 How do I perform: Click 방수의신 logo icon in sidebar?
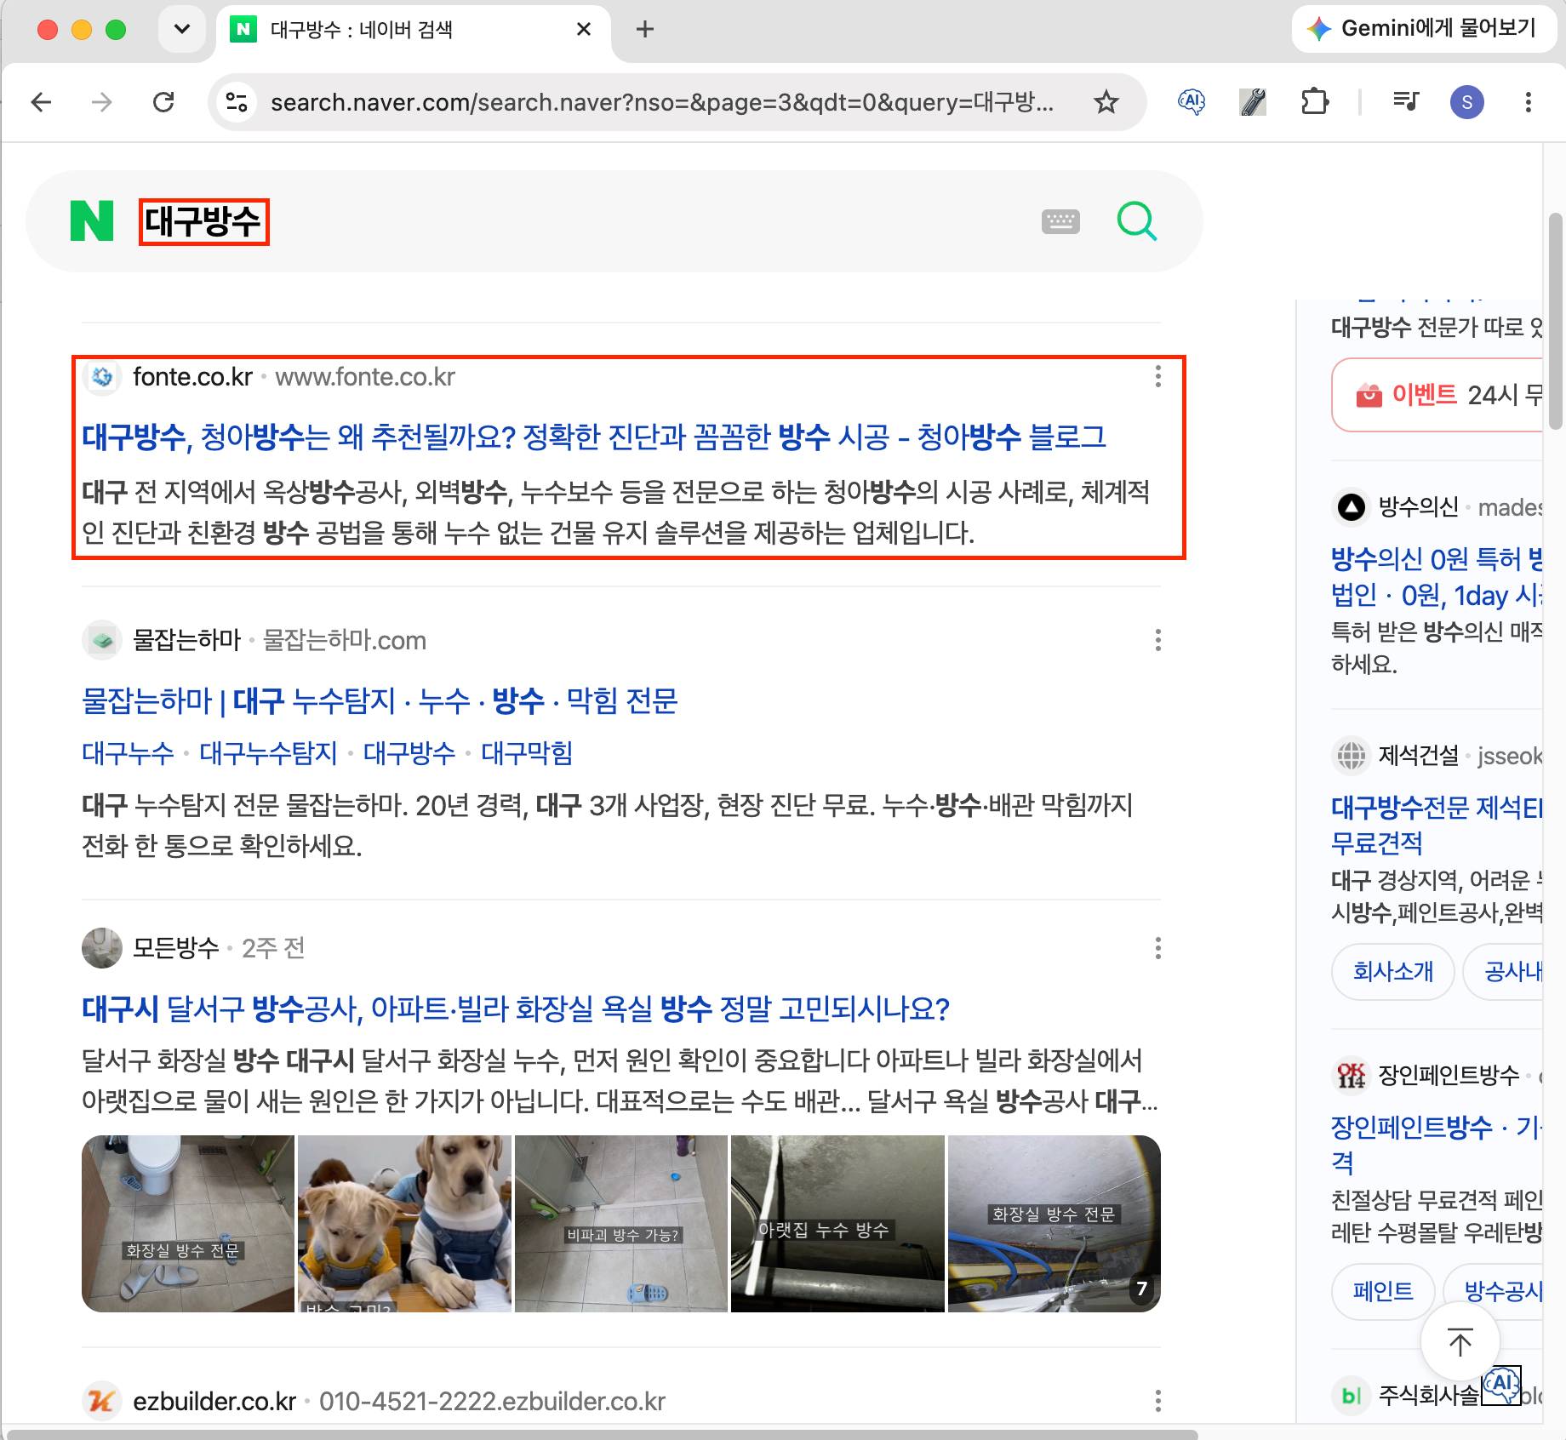1351,507
